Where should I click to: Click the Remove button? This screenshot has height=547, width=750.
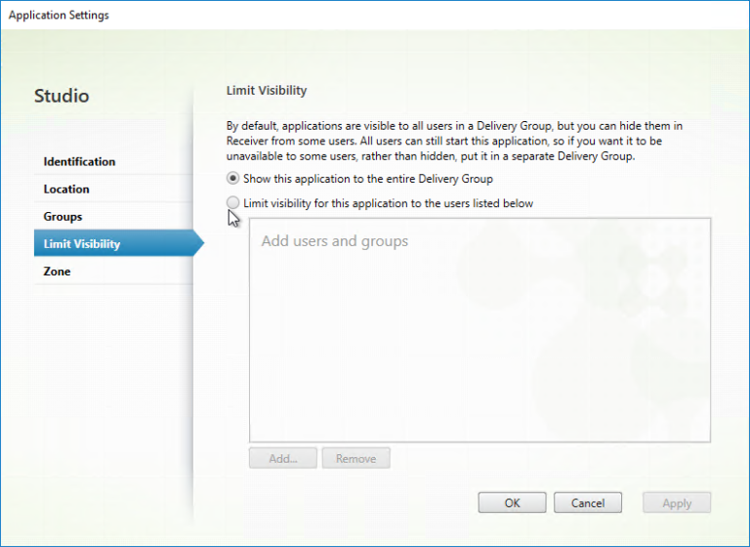(x=355, y=458)
